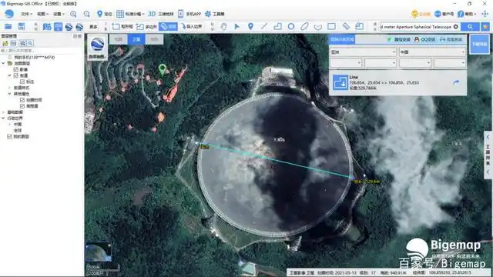Screen dimensions: 493x277
Task: Click the four-arrow move icon beside 帮助
Action: click(485, 14)
